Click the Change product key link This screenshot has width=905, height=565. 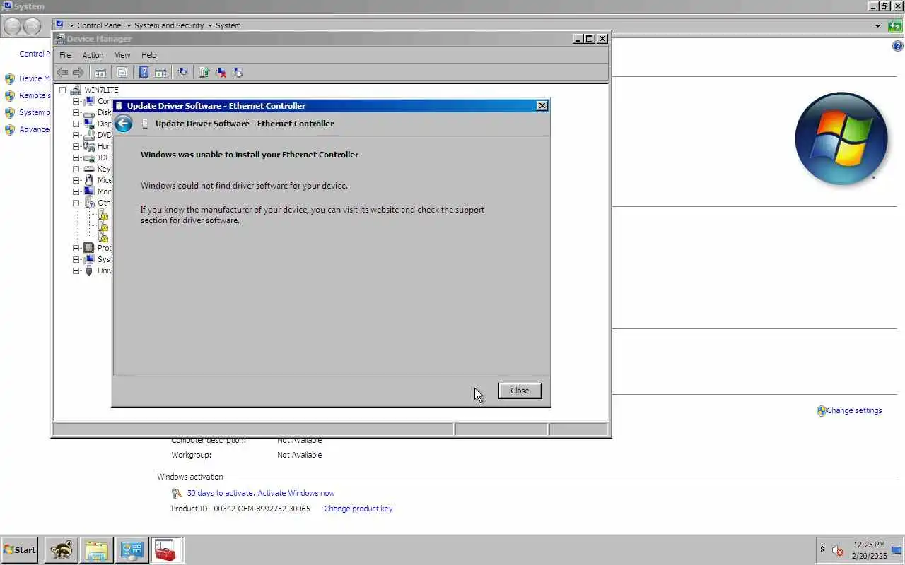pos(358,509)
